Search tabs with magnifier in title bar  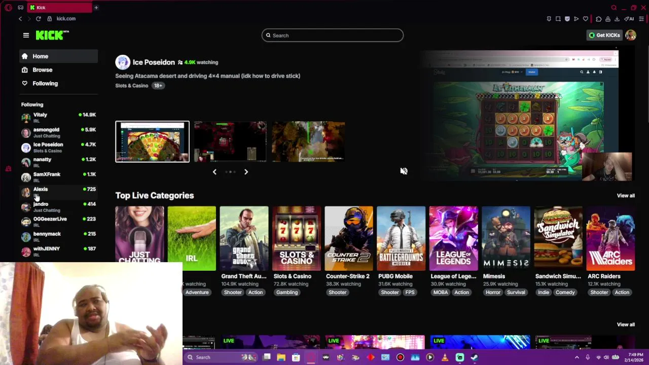(x=614, y=8)
